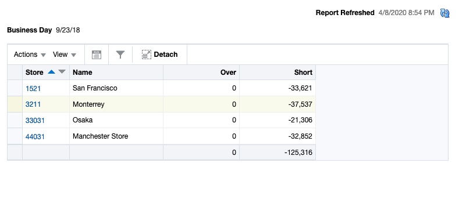Screen dimensions: 459x221
Task: Sort Store column descending
Action: (62, 72)
